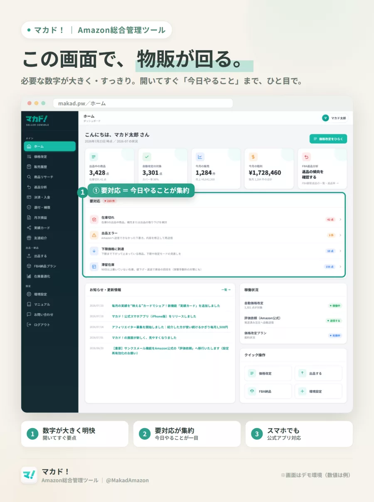Click the ¥1,728,460 value on 今月の粗利 card

click(x=265, y=173)
